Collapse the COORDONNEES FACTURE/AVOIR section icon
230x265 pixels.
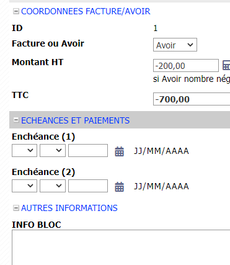point(16,11)
